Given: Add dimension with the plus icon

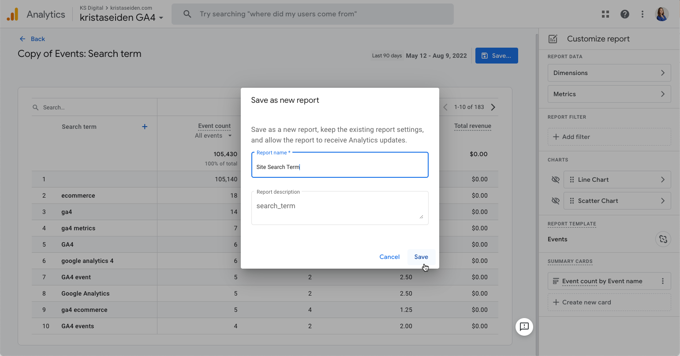Looking at the screenshot, I should [145, 127].
